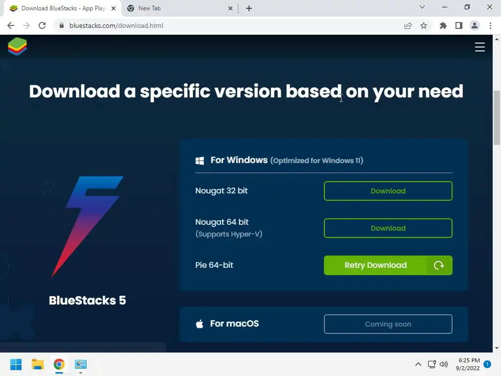Retry Download for Pie 64-bit
This screenshot has height=376, width=501.
(388, 265)
